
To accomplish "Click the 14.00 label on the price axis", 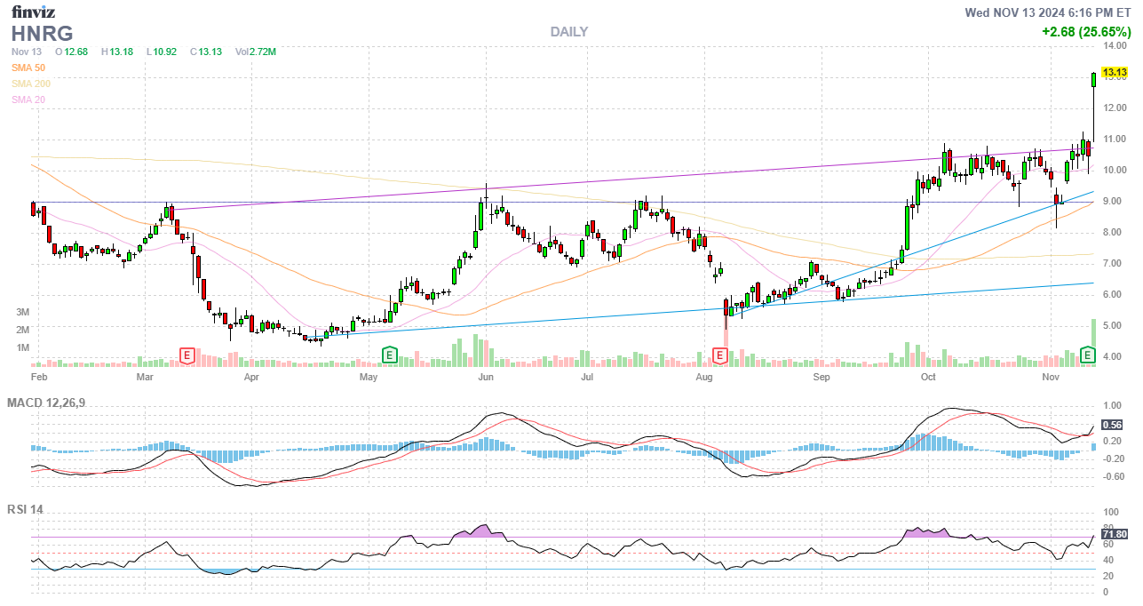I will point(1115,46).
